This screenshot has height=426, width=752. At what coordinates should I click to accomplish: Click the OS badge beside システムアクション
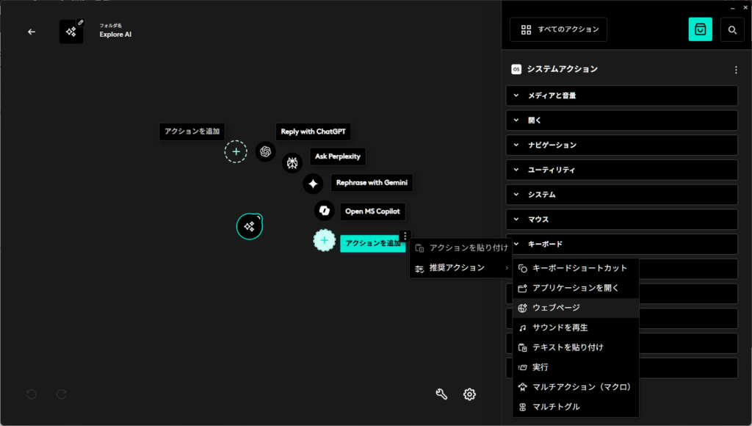point(516,69)
